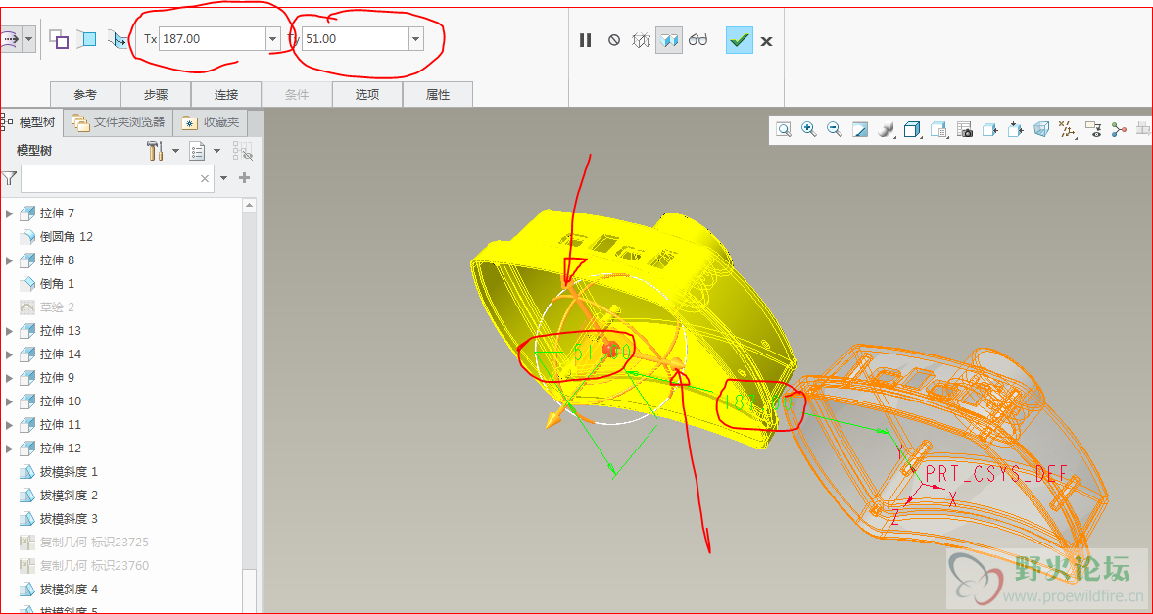The width and height of the screenshot is (1153, 614).
Task: Switch to the 文件夹浏览器 tab
Action: tap(120, 122)
